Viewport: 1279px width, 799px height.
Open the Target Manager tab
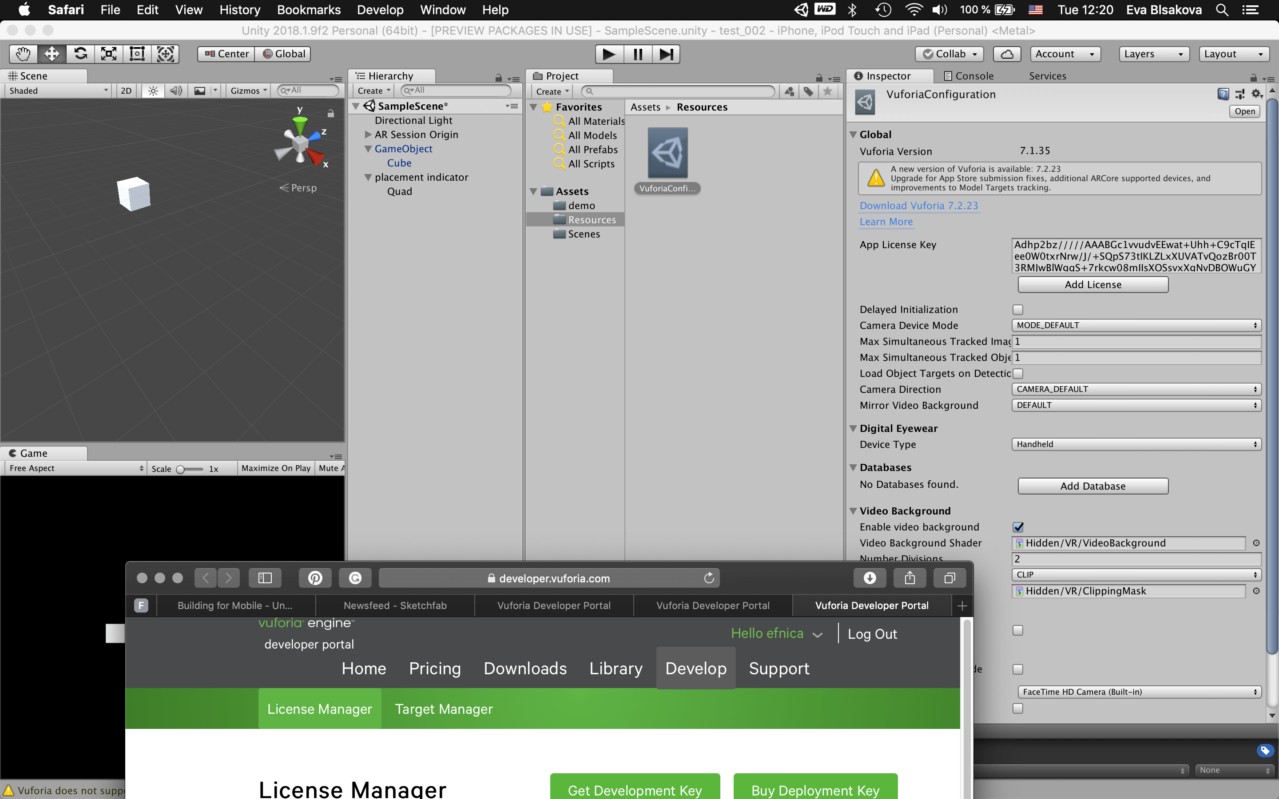tap(443, 709)
